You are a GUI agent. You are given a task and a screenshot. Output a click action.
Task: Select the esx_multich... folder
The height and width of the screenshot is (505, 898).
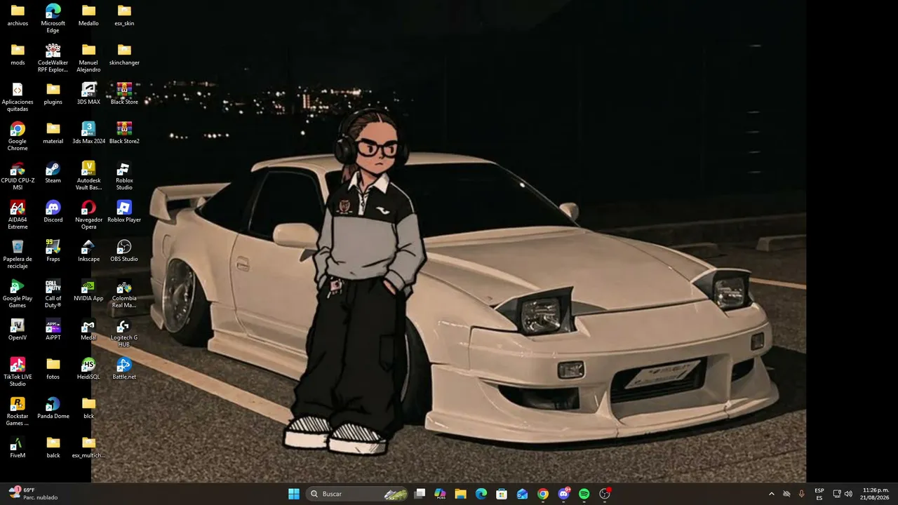[88, 447]
